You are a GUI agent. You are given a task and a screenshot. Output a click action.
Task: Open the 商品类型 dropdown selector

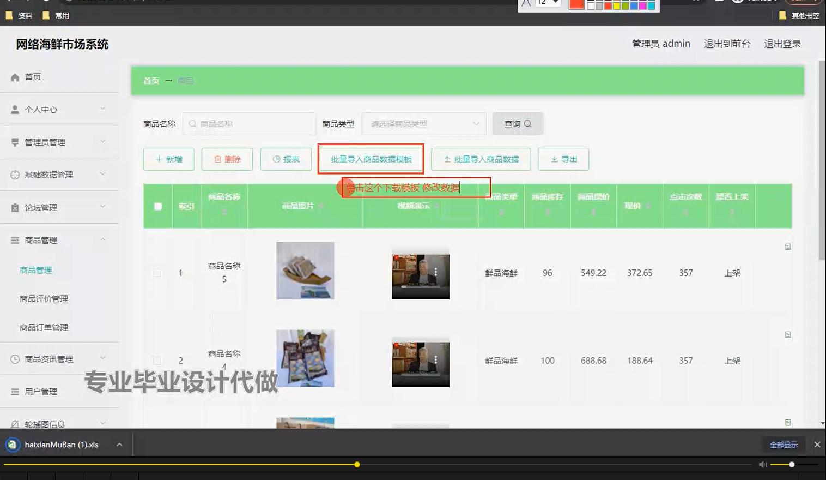[x=423, y=124]
